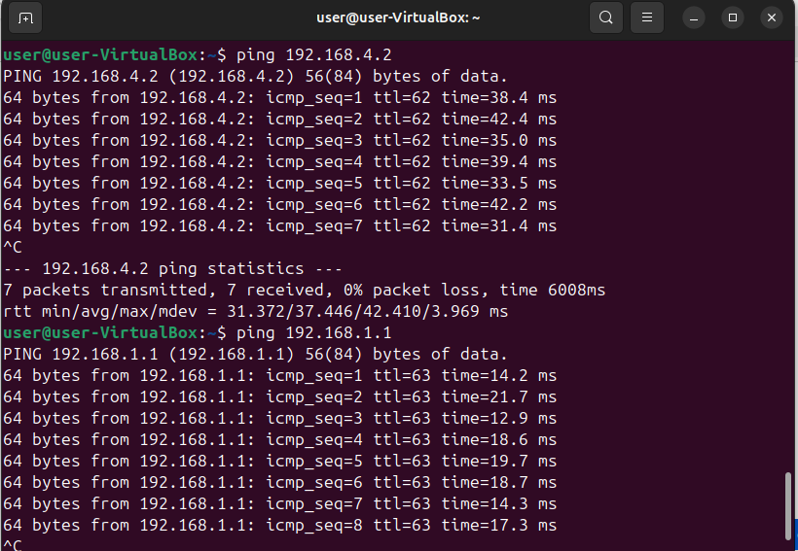The height and width of the screenshot is (551, 798).
Task: Click the terminal vertical scrollbar
Action: pyautogui.click(x=788, y=504)
